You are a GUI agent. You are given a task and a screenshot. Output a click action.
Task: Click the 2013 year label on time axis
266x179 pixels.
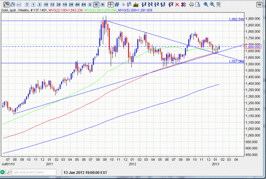coord(215,164)
